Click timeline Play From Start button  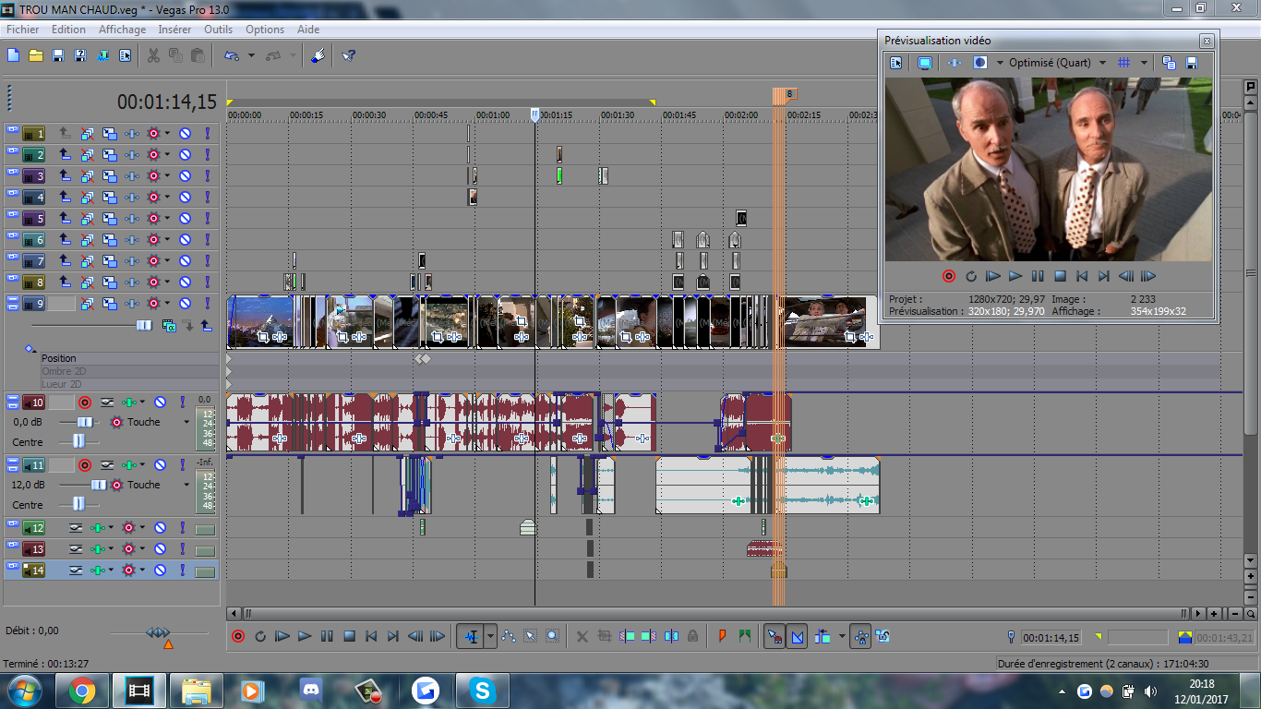point(282,636)
